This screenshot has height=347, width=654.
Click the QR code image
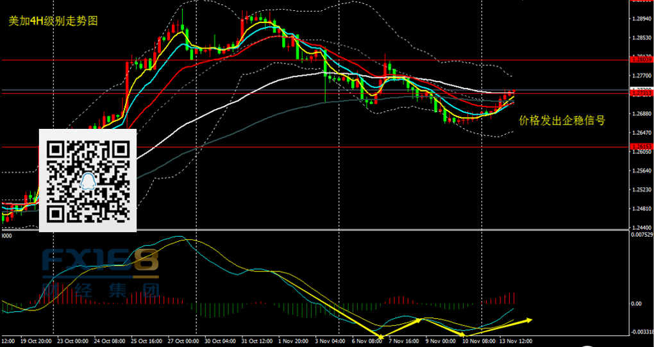[x=88, y=180]
